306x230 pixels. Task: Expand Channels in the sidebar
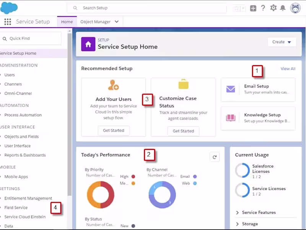coord(1,84)
